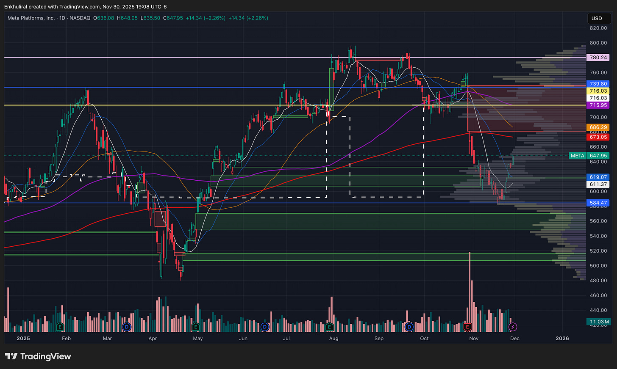Click the 520.00 price axis tick
This screenshot has width=617, height=369.
point(598,251)
